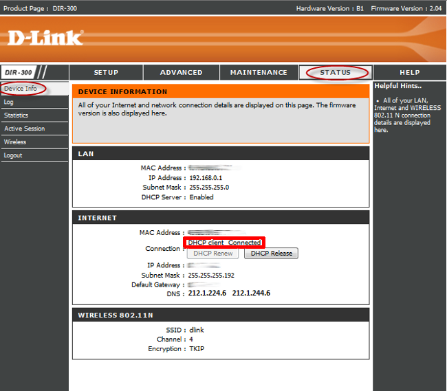This screenshot has height=391, width=447.
Task: Go to Wireless status page
Action: tap(15, 142)
